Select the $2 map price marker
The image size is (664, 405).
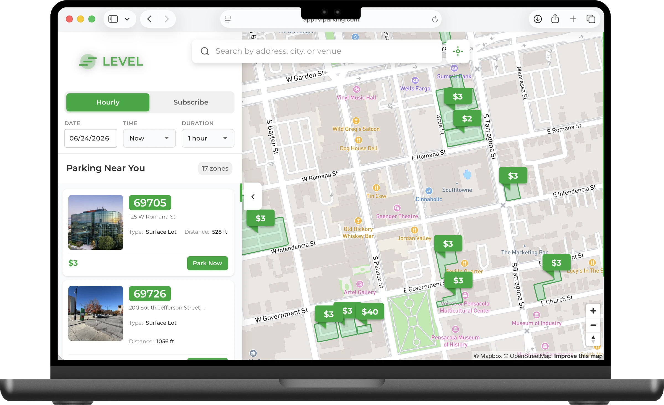(x=467, y=119)
